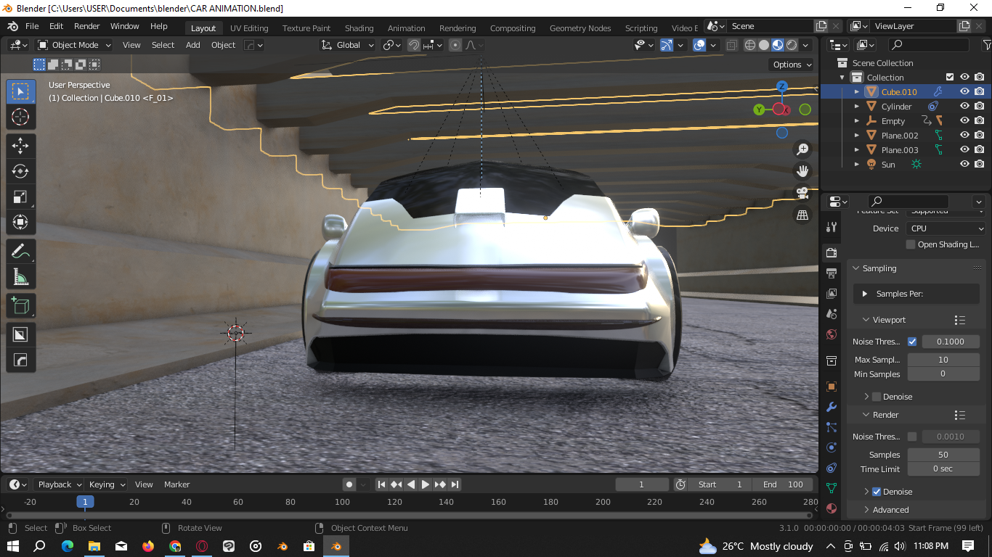Click Marker in timeline header
992x557 pixels.
tap(176, 484)
